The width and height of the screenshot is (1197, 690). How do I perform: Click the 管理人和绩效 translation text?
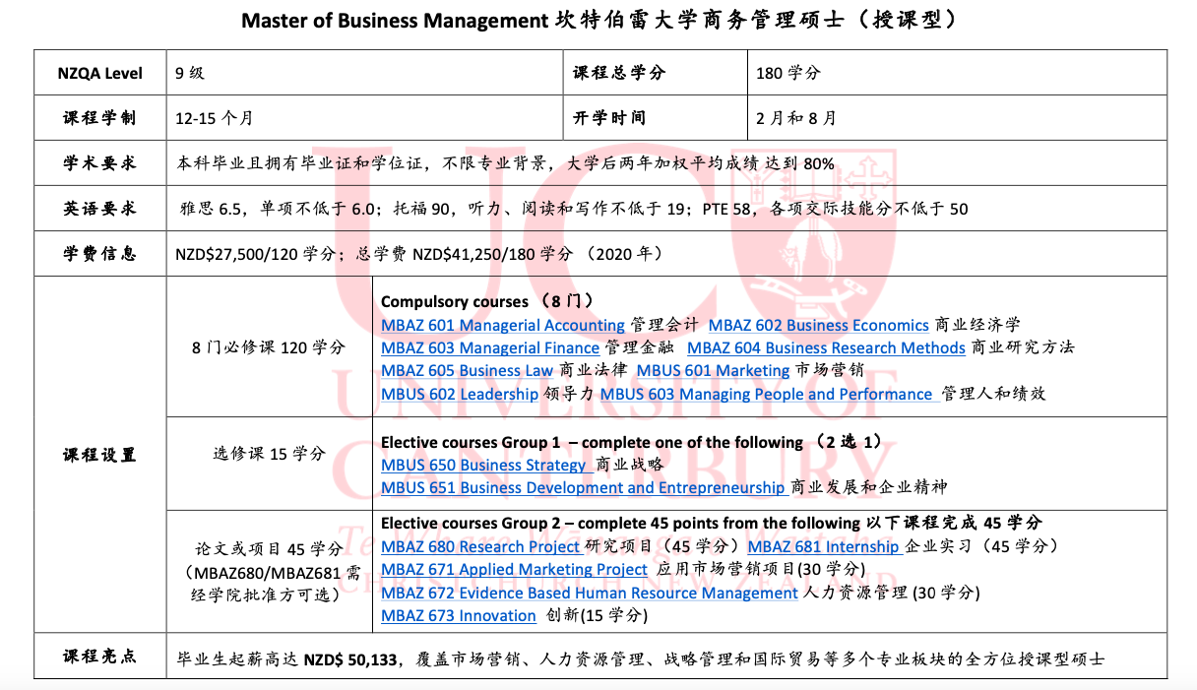993,394
